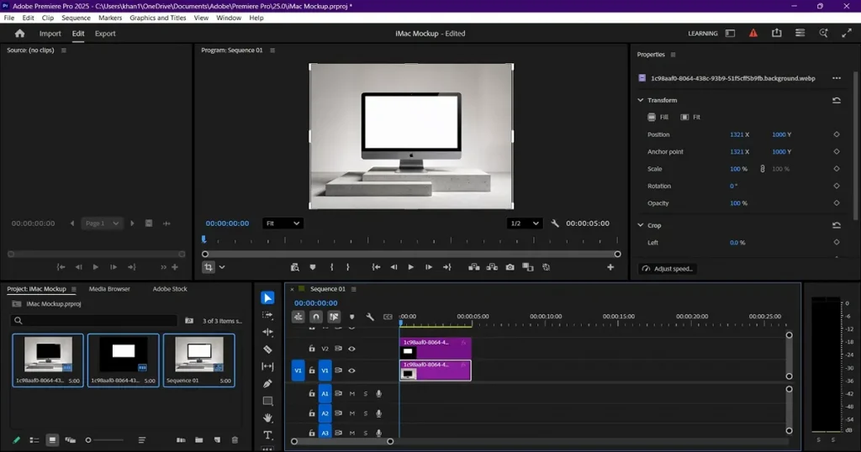Click the Fill button in Transform

(658, 118)
